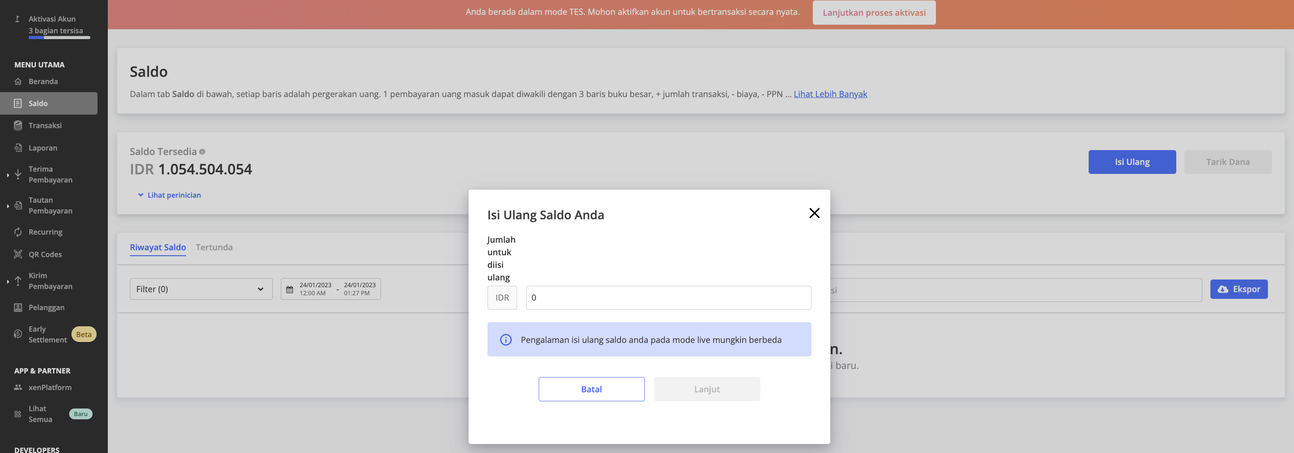The image size is (1294, 453).
Task: Click the Laporan report icon
Action: coord(18,148)
